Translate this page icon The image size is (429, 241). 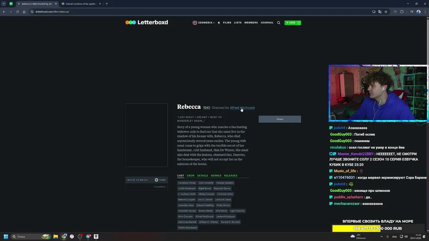(380, 12)
